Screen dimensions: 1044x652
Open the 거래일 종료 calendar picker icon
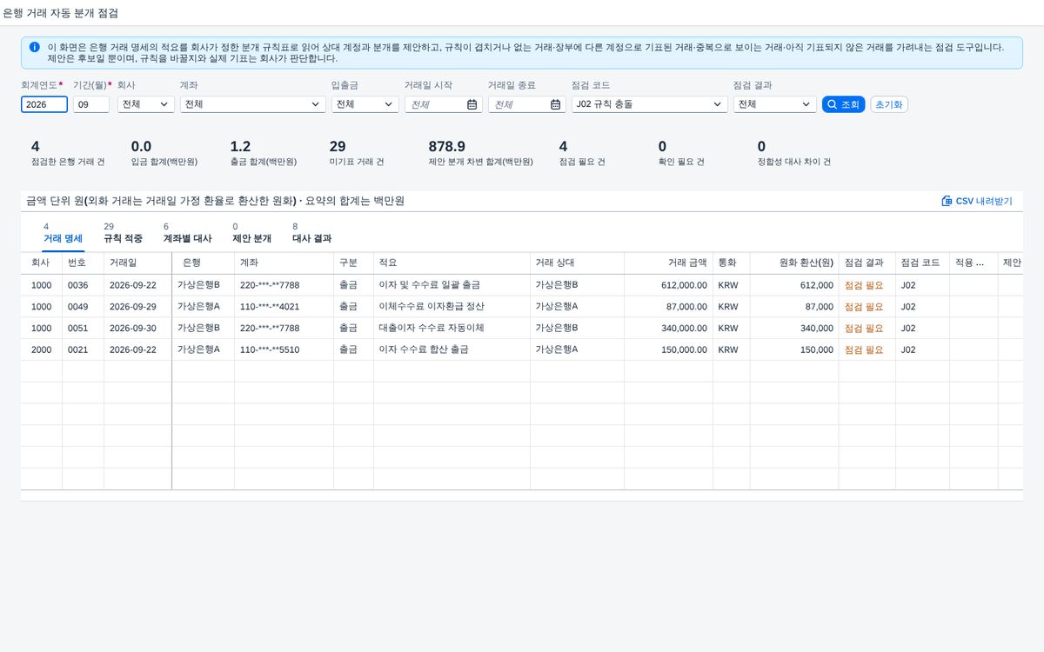point(555,104)
